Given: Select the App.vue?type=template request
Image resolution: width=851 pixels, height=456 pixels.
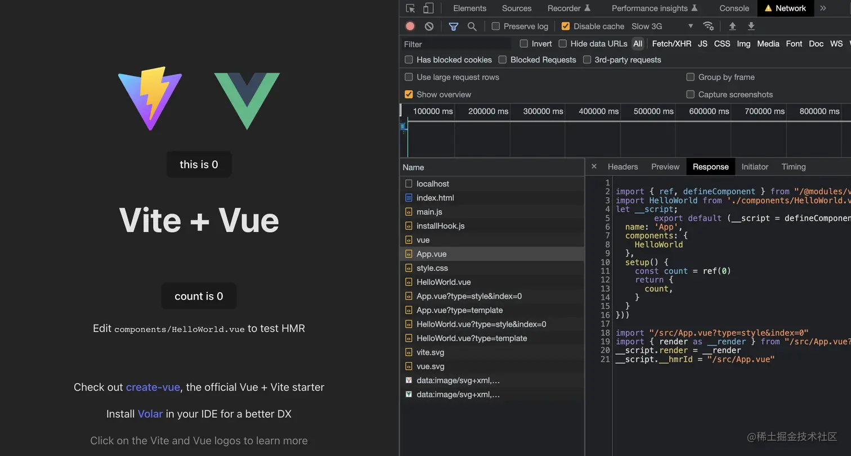Looking at the screenshot, I should coord(492,310).
